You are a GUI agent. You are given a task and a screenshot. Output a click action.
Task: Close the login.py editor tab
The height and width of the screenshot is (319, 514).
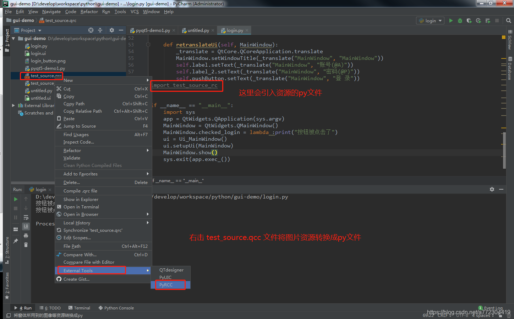[x=247, y=30]
